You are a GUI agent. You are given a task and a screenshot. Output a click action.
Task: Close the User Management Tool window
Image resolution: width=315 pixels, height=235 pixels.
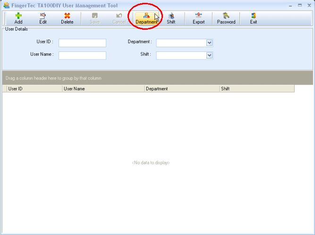coord(309,5)
